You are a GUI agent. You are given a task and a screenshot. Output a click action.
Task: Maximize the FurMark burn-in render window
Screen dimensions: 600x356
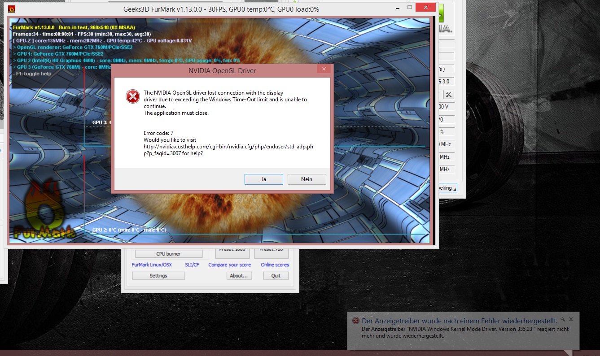point(410,8)
